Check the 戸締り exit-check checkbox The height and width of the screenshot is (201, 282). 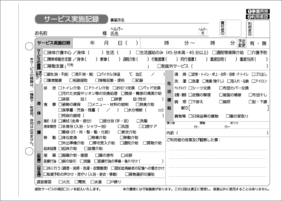(108, 182)
